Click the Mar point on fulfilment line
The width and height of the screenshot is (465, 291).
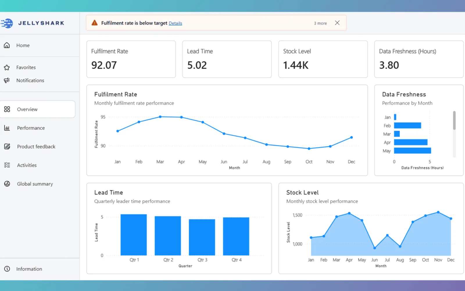pos(160,117)
